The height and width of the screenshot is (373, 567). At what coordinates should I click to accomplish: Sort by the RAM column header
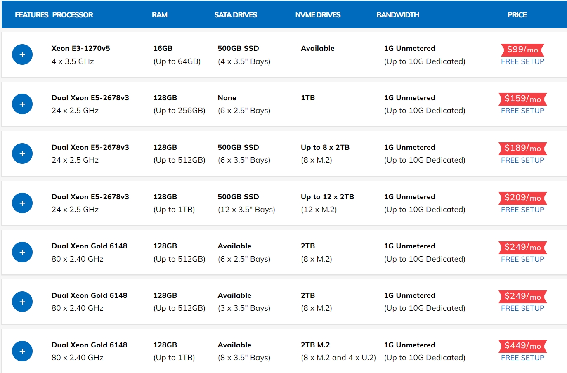tap(159, 15)
